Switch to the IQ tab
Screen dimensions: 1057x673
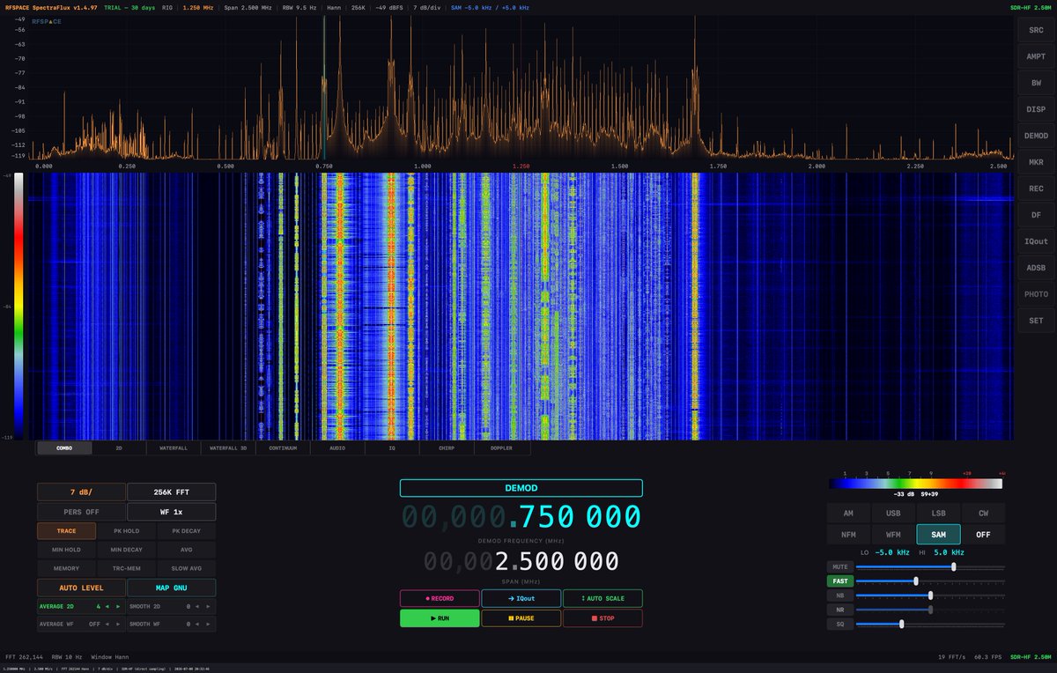coord(392,447)
